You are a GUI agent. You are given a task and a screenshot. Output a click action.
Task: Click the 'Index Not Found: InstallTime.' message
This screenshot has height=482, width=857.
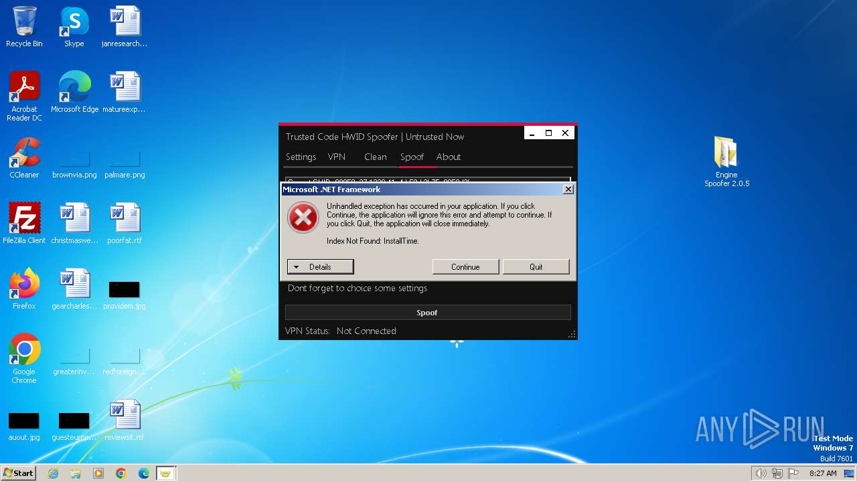click(373, 241)
